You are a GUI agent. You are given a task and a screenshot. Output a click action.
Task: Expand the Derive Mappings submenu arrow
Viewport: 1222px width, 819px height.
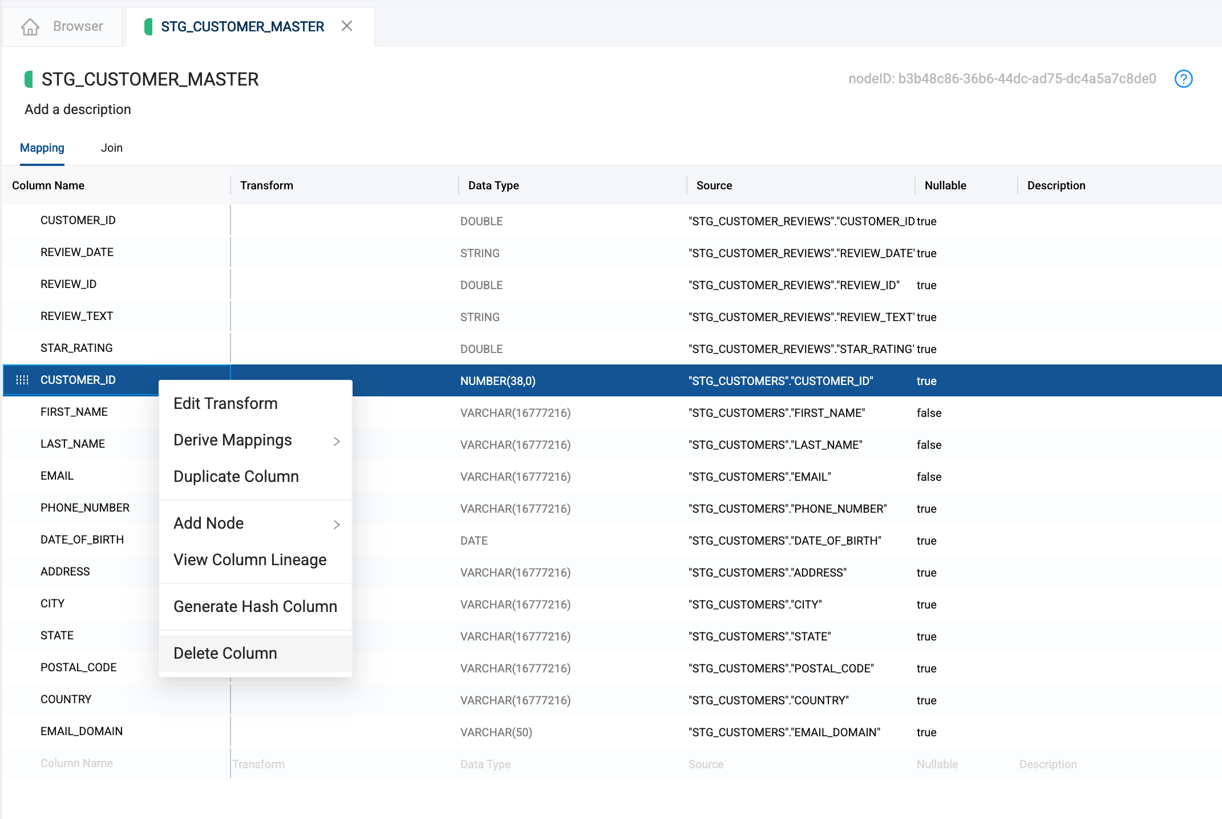pos(337,441)
